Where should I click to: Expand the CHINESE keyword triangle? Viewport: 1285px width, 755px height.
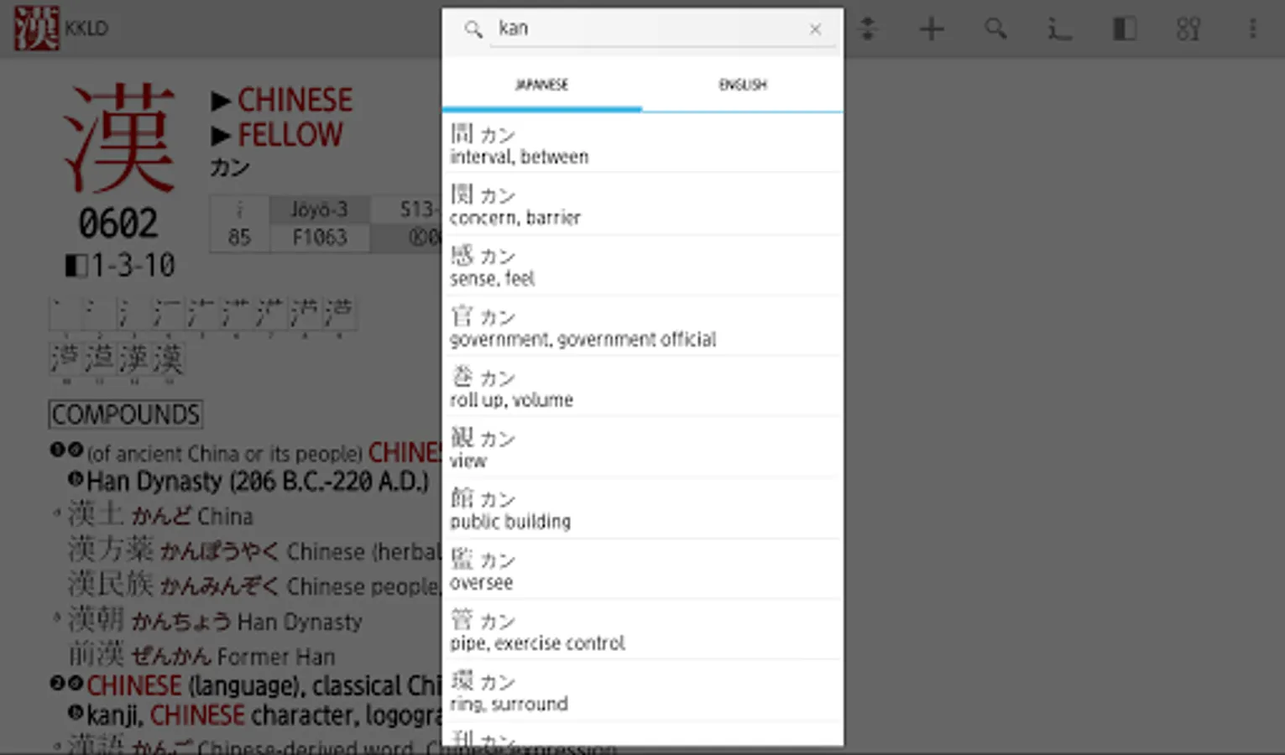221,101
